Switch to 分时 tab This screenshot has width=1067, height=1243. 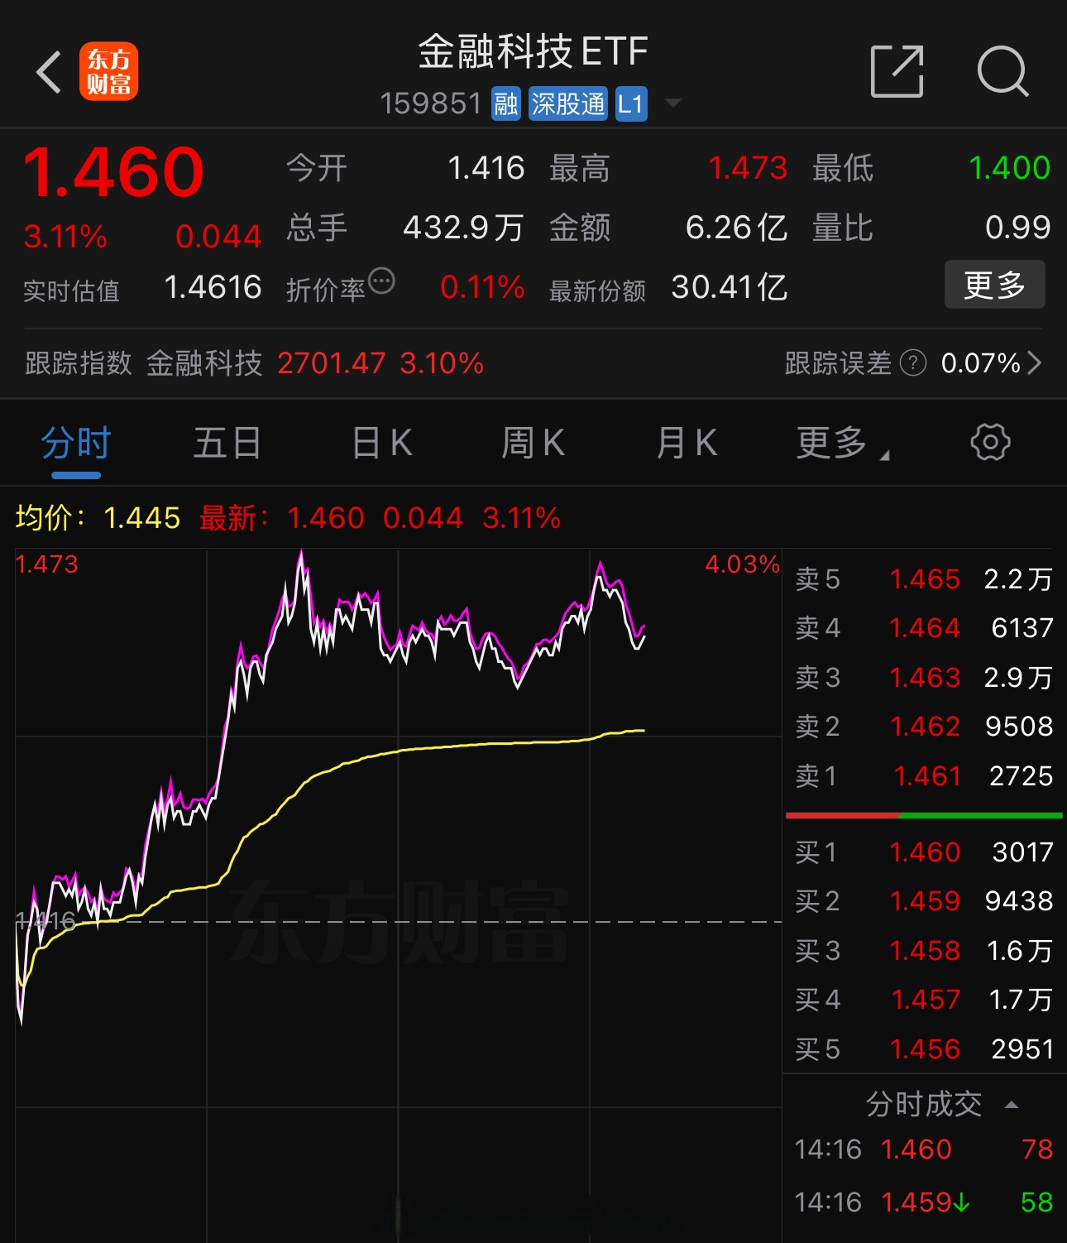[x=76, y=444]
